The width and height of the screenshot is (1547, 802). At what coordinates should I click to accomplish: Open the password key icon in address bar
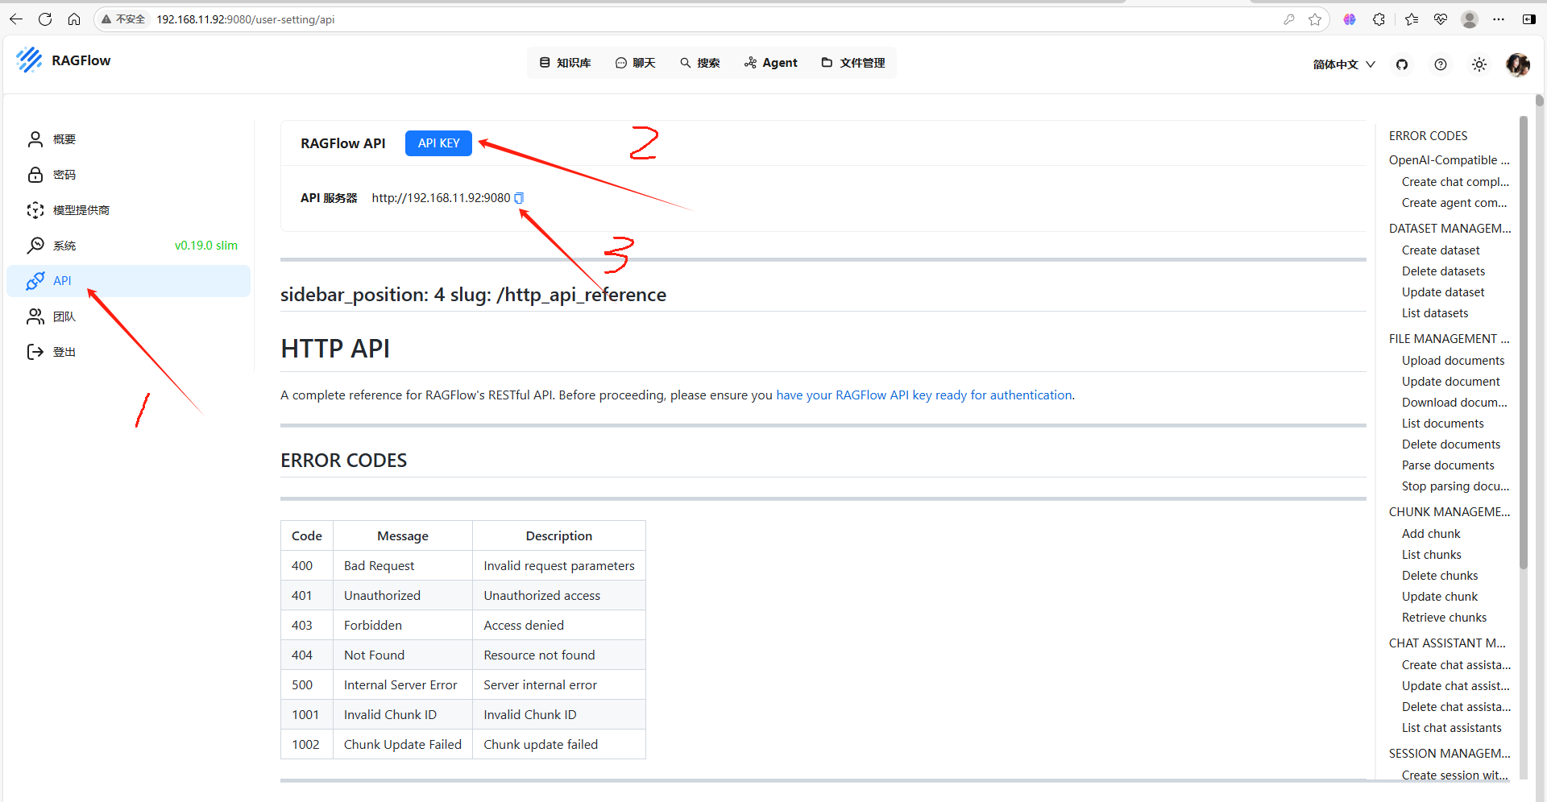click(1289, 19)
